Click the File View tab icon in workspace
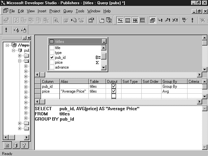Screen dimensions: 208x156 7,145
